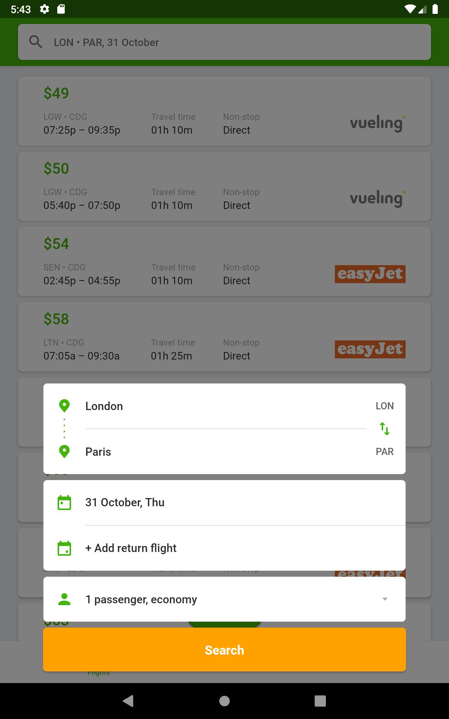Tap the passenger person icon

64,599
